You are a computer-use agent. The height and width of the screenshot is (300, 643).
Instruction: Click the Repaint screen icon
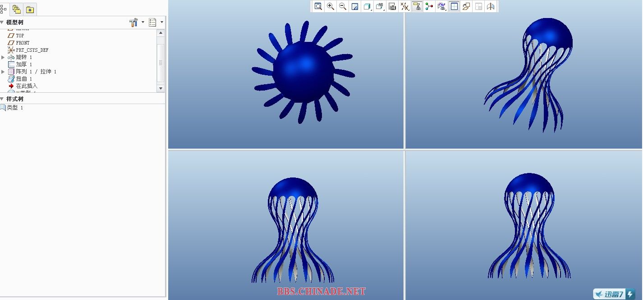(x=355, y=6)
